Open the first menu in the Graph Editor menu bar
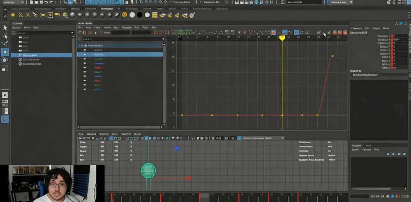 (81, 28)
